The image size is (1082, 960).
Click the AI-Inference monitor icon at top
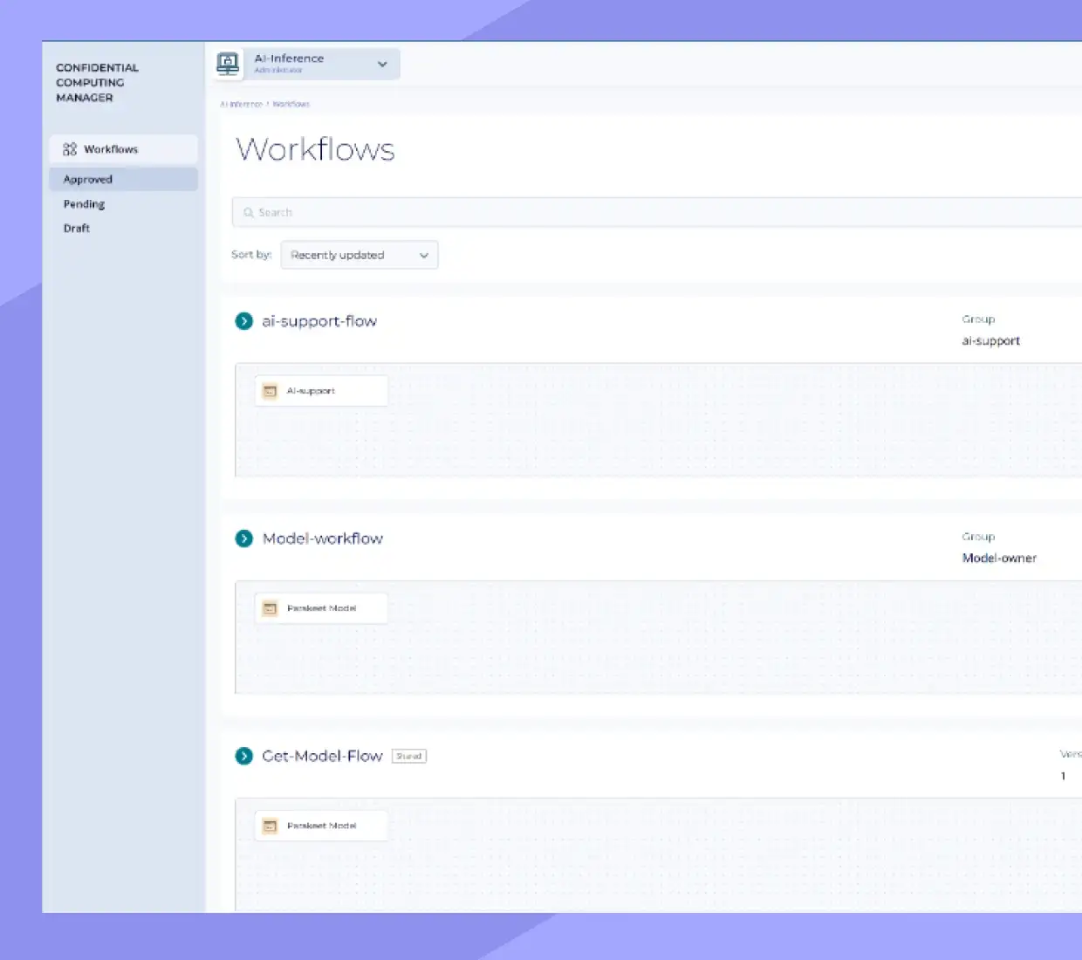(x=228, y=63)
